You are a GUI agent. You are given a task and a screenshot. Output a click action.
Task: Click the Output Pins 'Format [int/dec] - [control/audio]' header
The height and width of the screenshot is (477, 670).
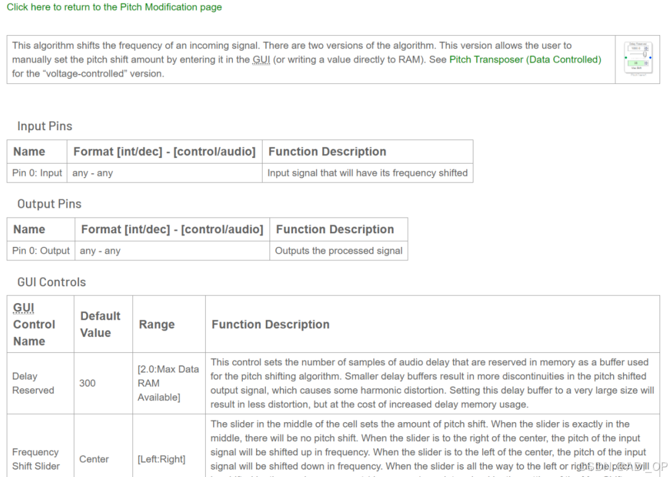point(172,230)
